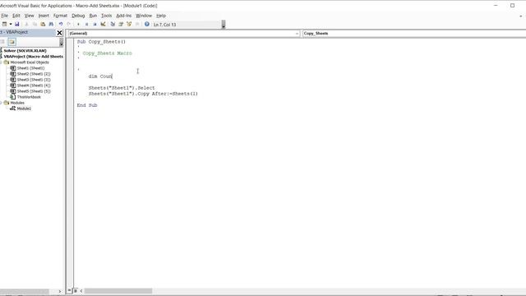Select ThisWorkbook in project tree

click(29, 97)
